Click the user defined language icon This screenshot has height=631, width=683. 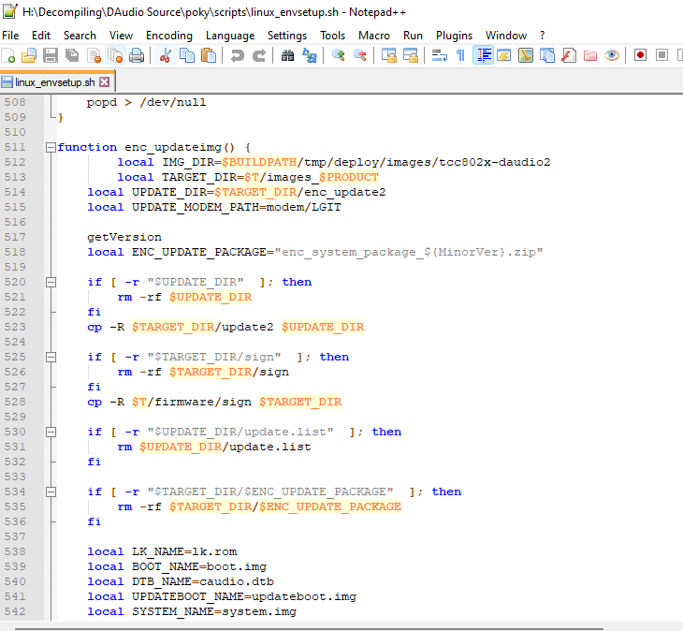pos(504,56)
